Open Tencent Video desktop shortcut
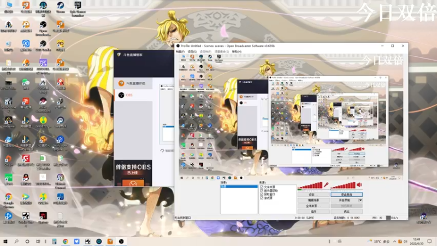This screenshot has height=246, width=437. click(26, 198)
